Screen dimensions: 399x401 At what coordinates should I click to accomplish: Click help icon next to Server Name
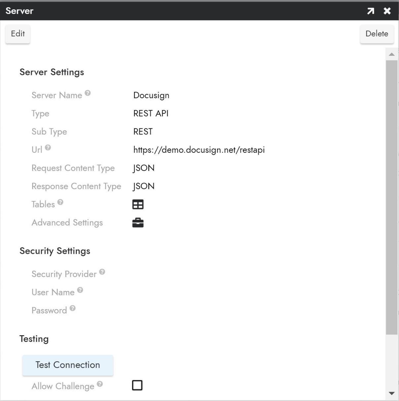[88, 93]
